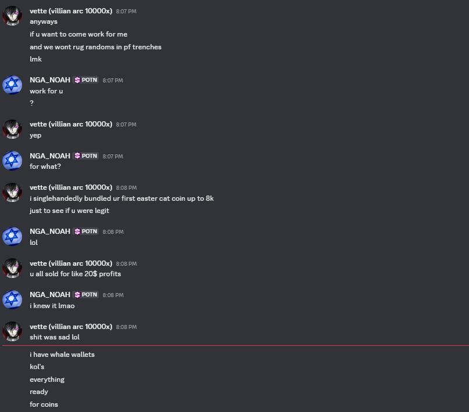The width and height of the screenshot is (469, 412).
Task: Select the "i have whale wallets" message
Action: pyautogui.click(x=62, y=355)
